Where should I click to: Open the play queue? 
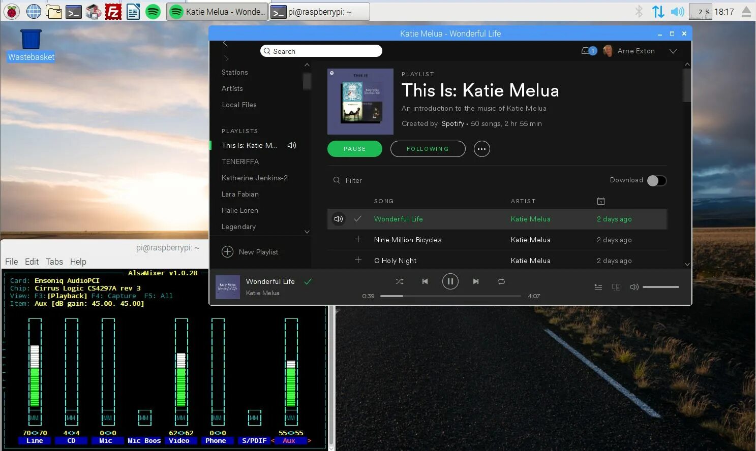598,287
